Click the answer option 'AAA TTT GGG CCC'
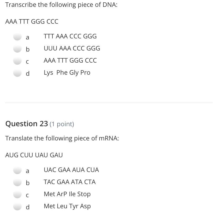The width and height of the screenshot is (218, 218). (x=70, y=60)
